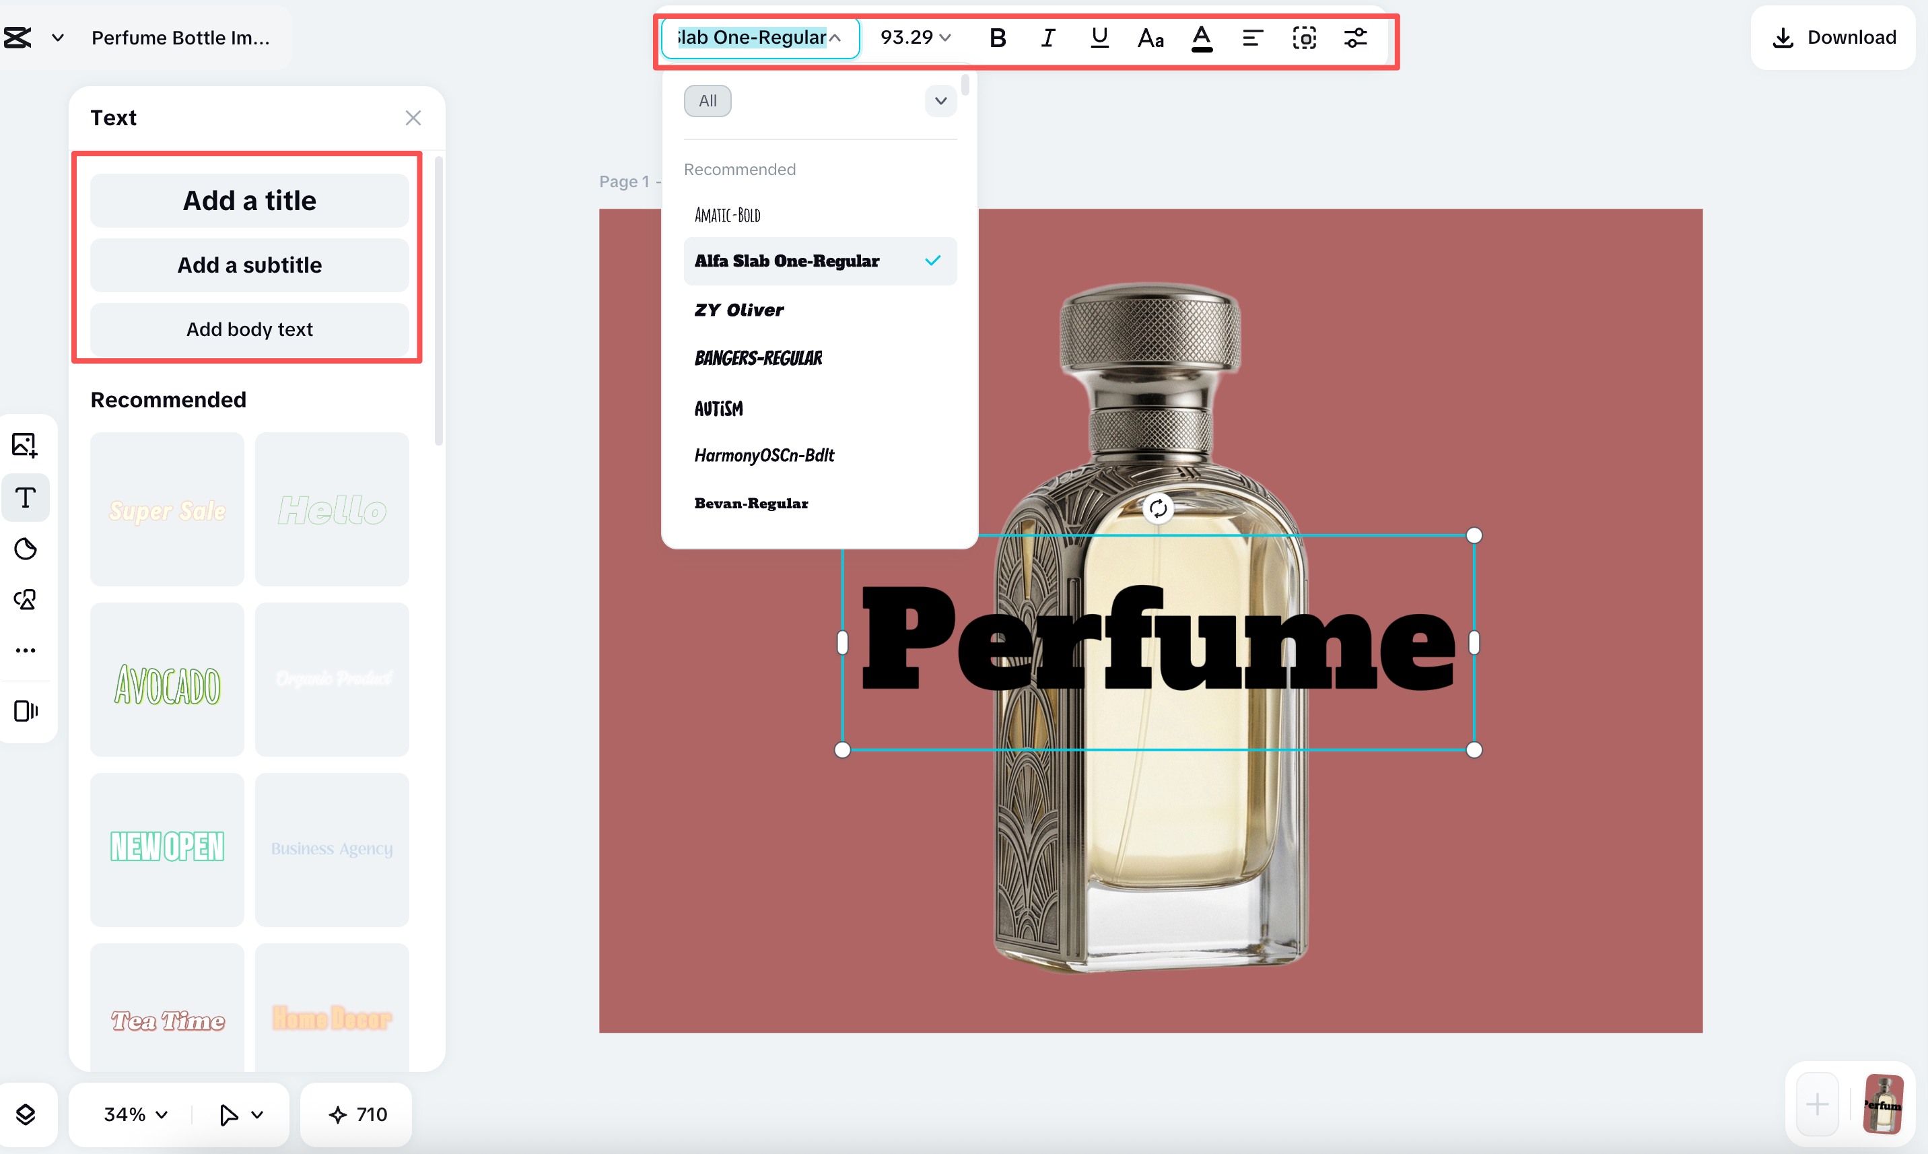Toggle underline on the selected text
The height and width of the screenshot is (1154, 1928).
click(x=1099, y=36)
